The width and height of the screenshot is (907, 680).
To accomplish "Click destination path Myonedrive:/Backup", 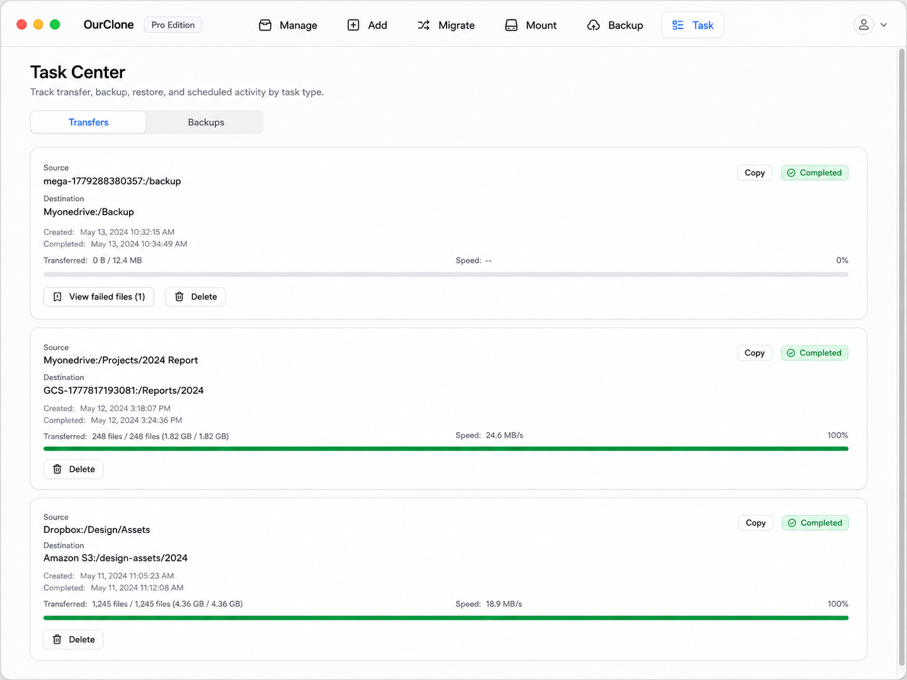I will tap(88, 212).
